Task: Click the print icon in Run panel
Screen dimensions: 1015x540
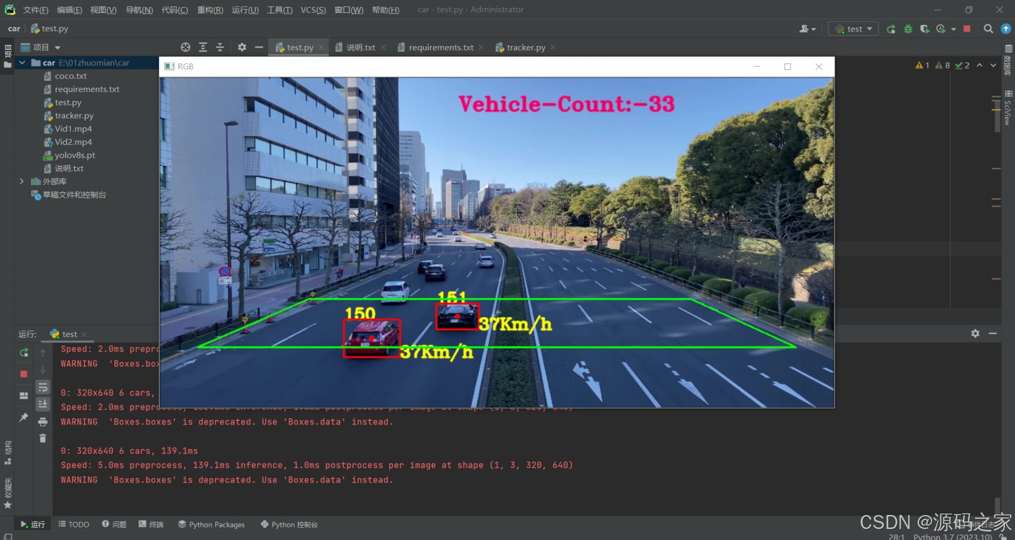Action: pyautogui.click(x=43, y=421)
